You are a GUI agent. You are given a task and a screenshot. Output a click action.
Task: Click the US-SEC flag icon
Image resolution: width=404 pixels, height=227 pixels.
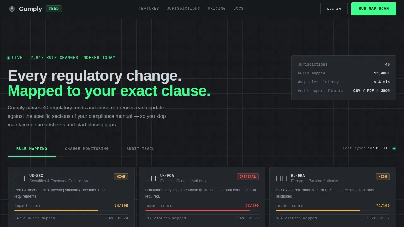point(20,178)
